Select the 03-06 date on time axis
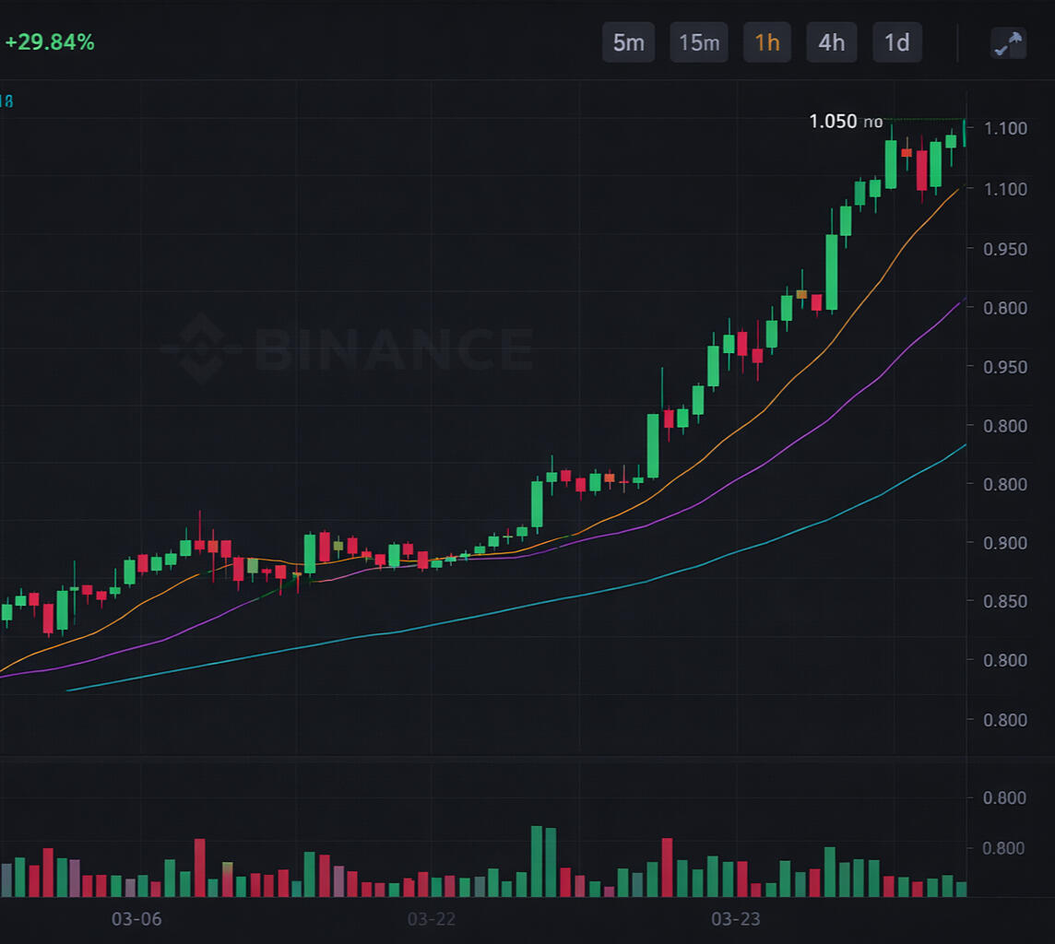 click(136, 919)
